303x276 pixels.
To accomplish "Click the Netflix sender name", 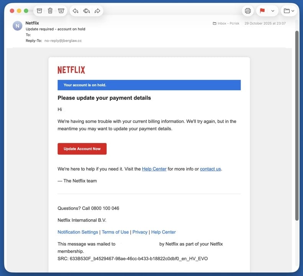I will [32, 23].
